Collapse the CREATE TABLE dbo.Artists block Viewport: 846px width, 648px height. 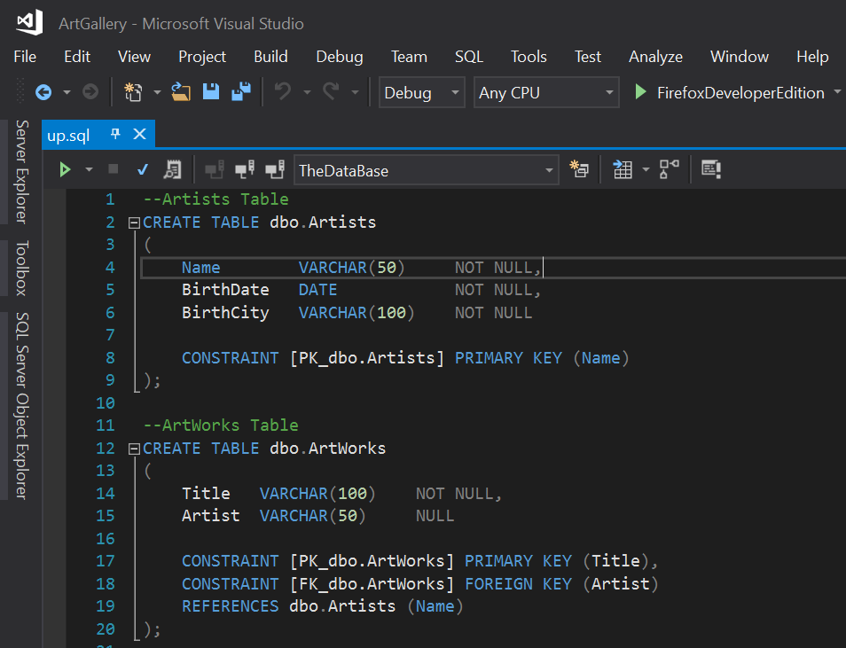(134, 223)
